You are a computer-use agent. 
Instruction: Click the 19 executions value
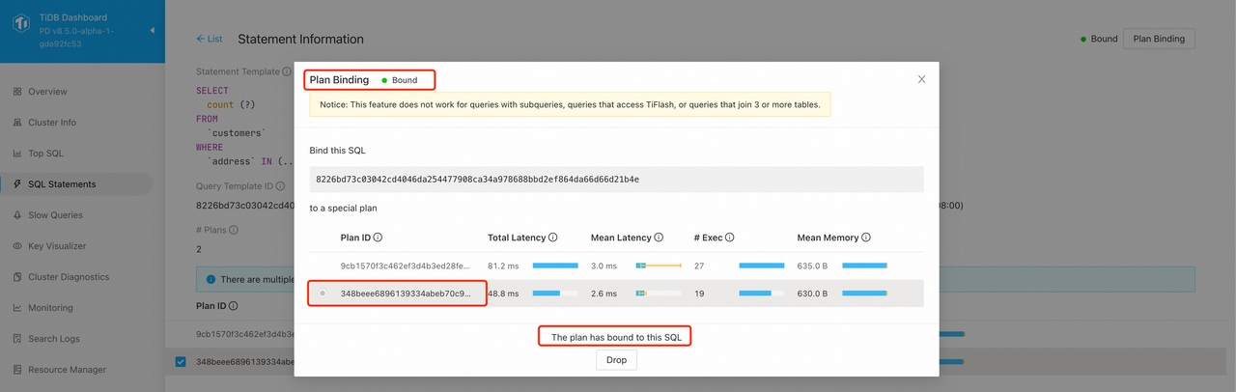pyautogui.click(x=700, y=294)
